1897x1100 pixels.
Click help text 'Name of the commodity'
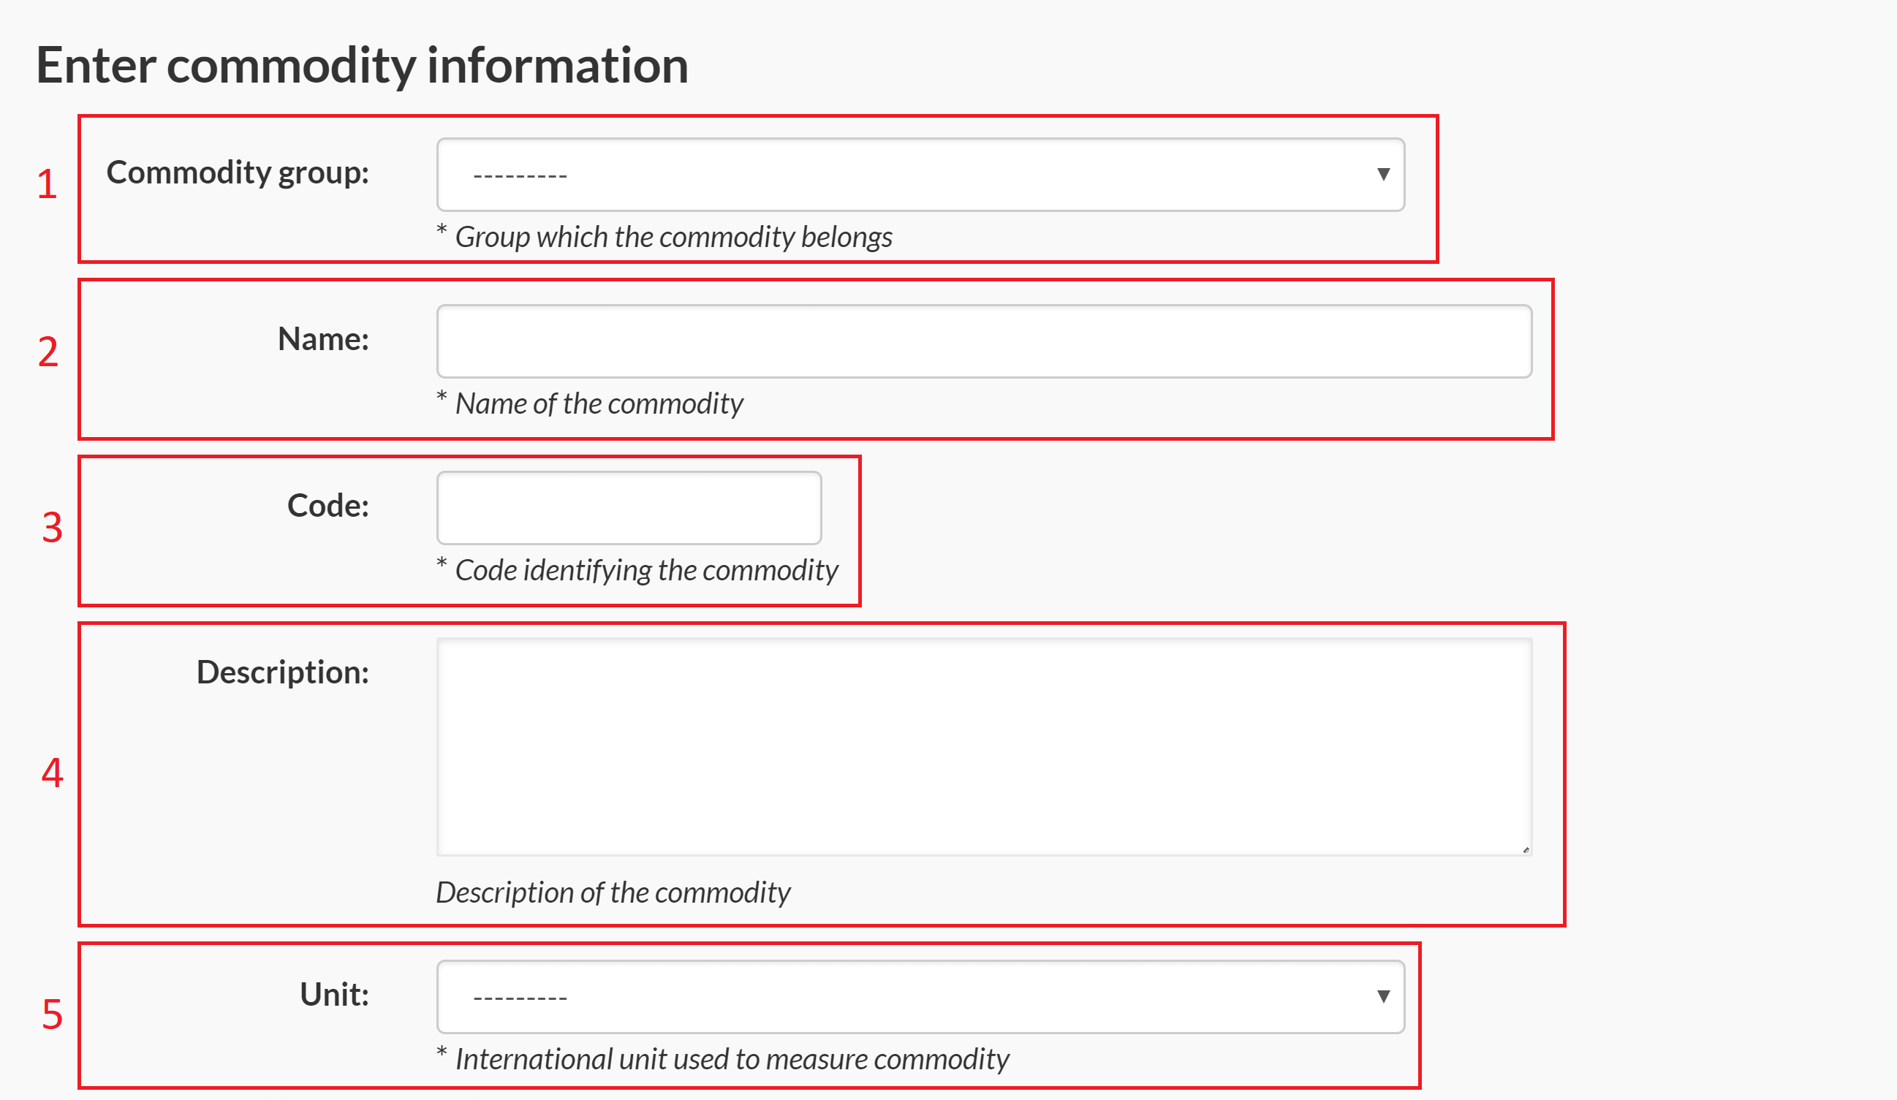coord(599,404)
